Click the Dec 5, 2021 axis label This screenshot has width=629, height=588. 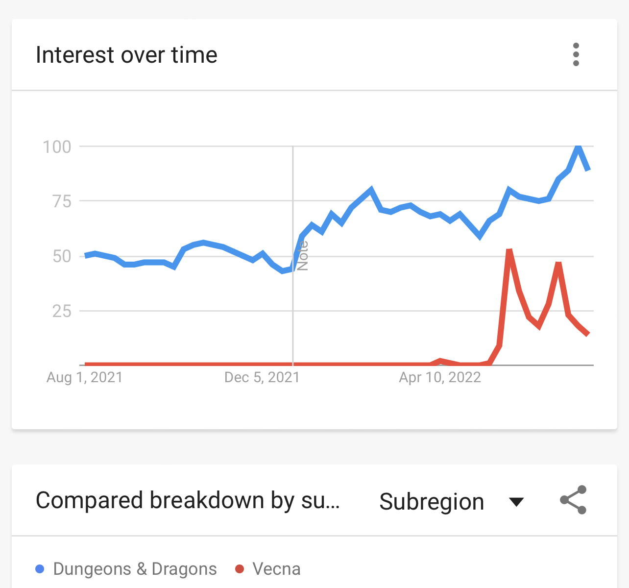[x=262, y=377]
